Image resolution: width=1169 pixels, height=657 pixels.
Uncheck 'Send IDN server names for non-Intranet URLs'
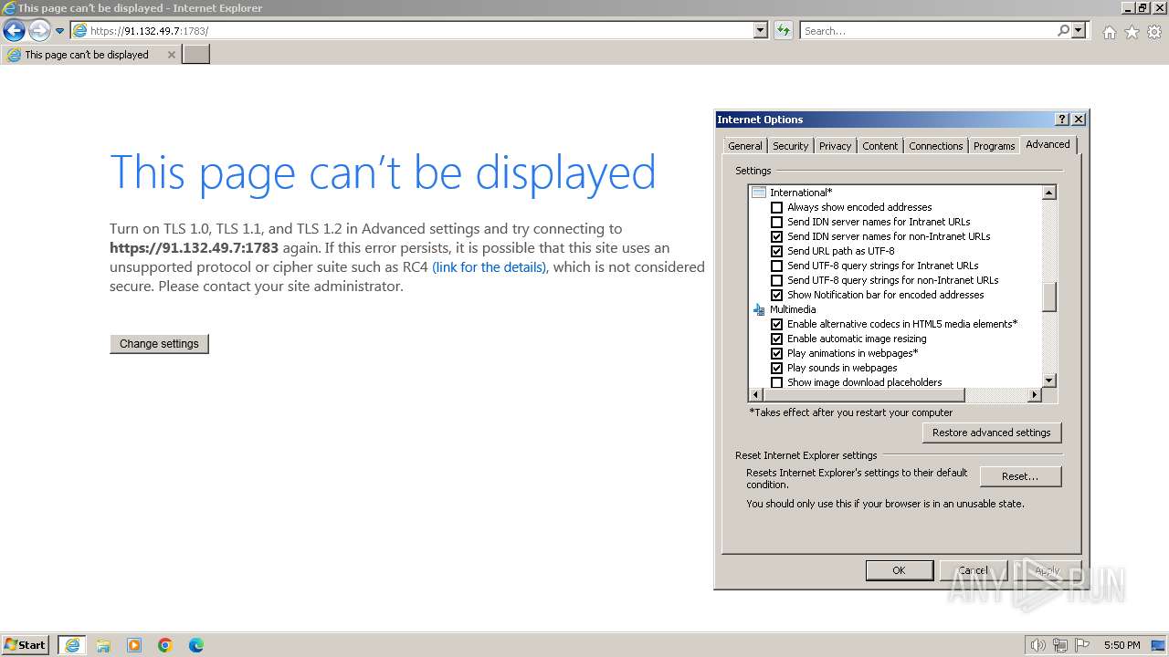click(x=776, y=236)
